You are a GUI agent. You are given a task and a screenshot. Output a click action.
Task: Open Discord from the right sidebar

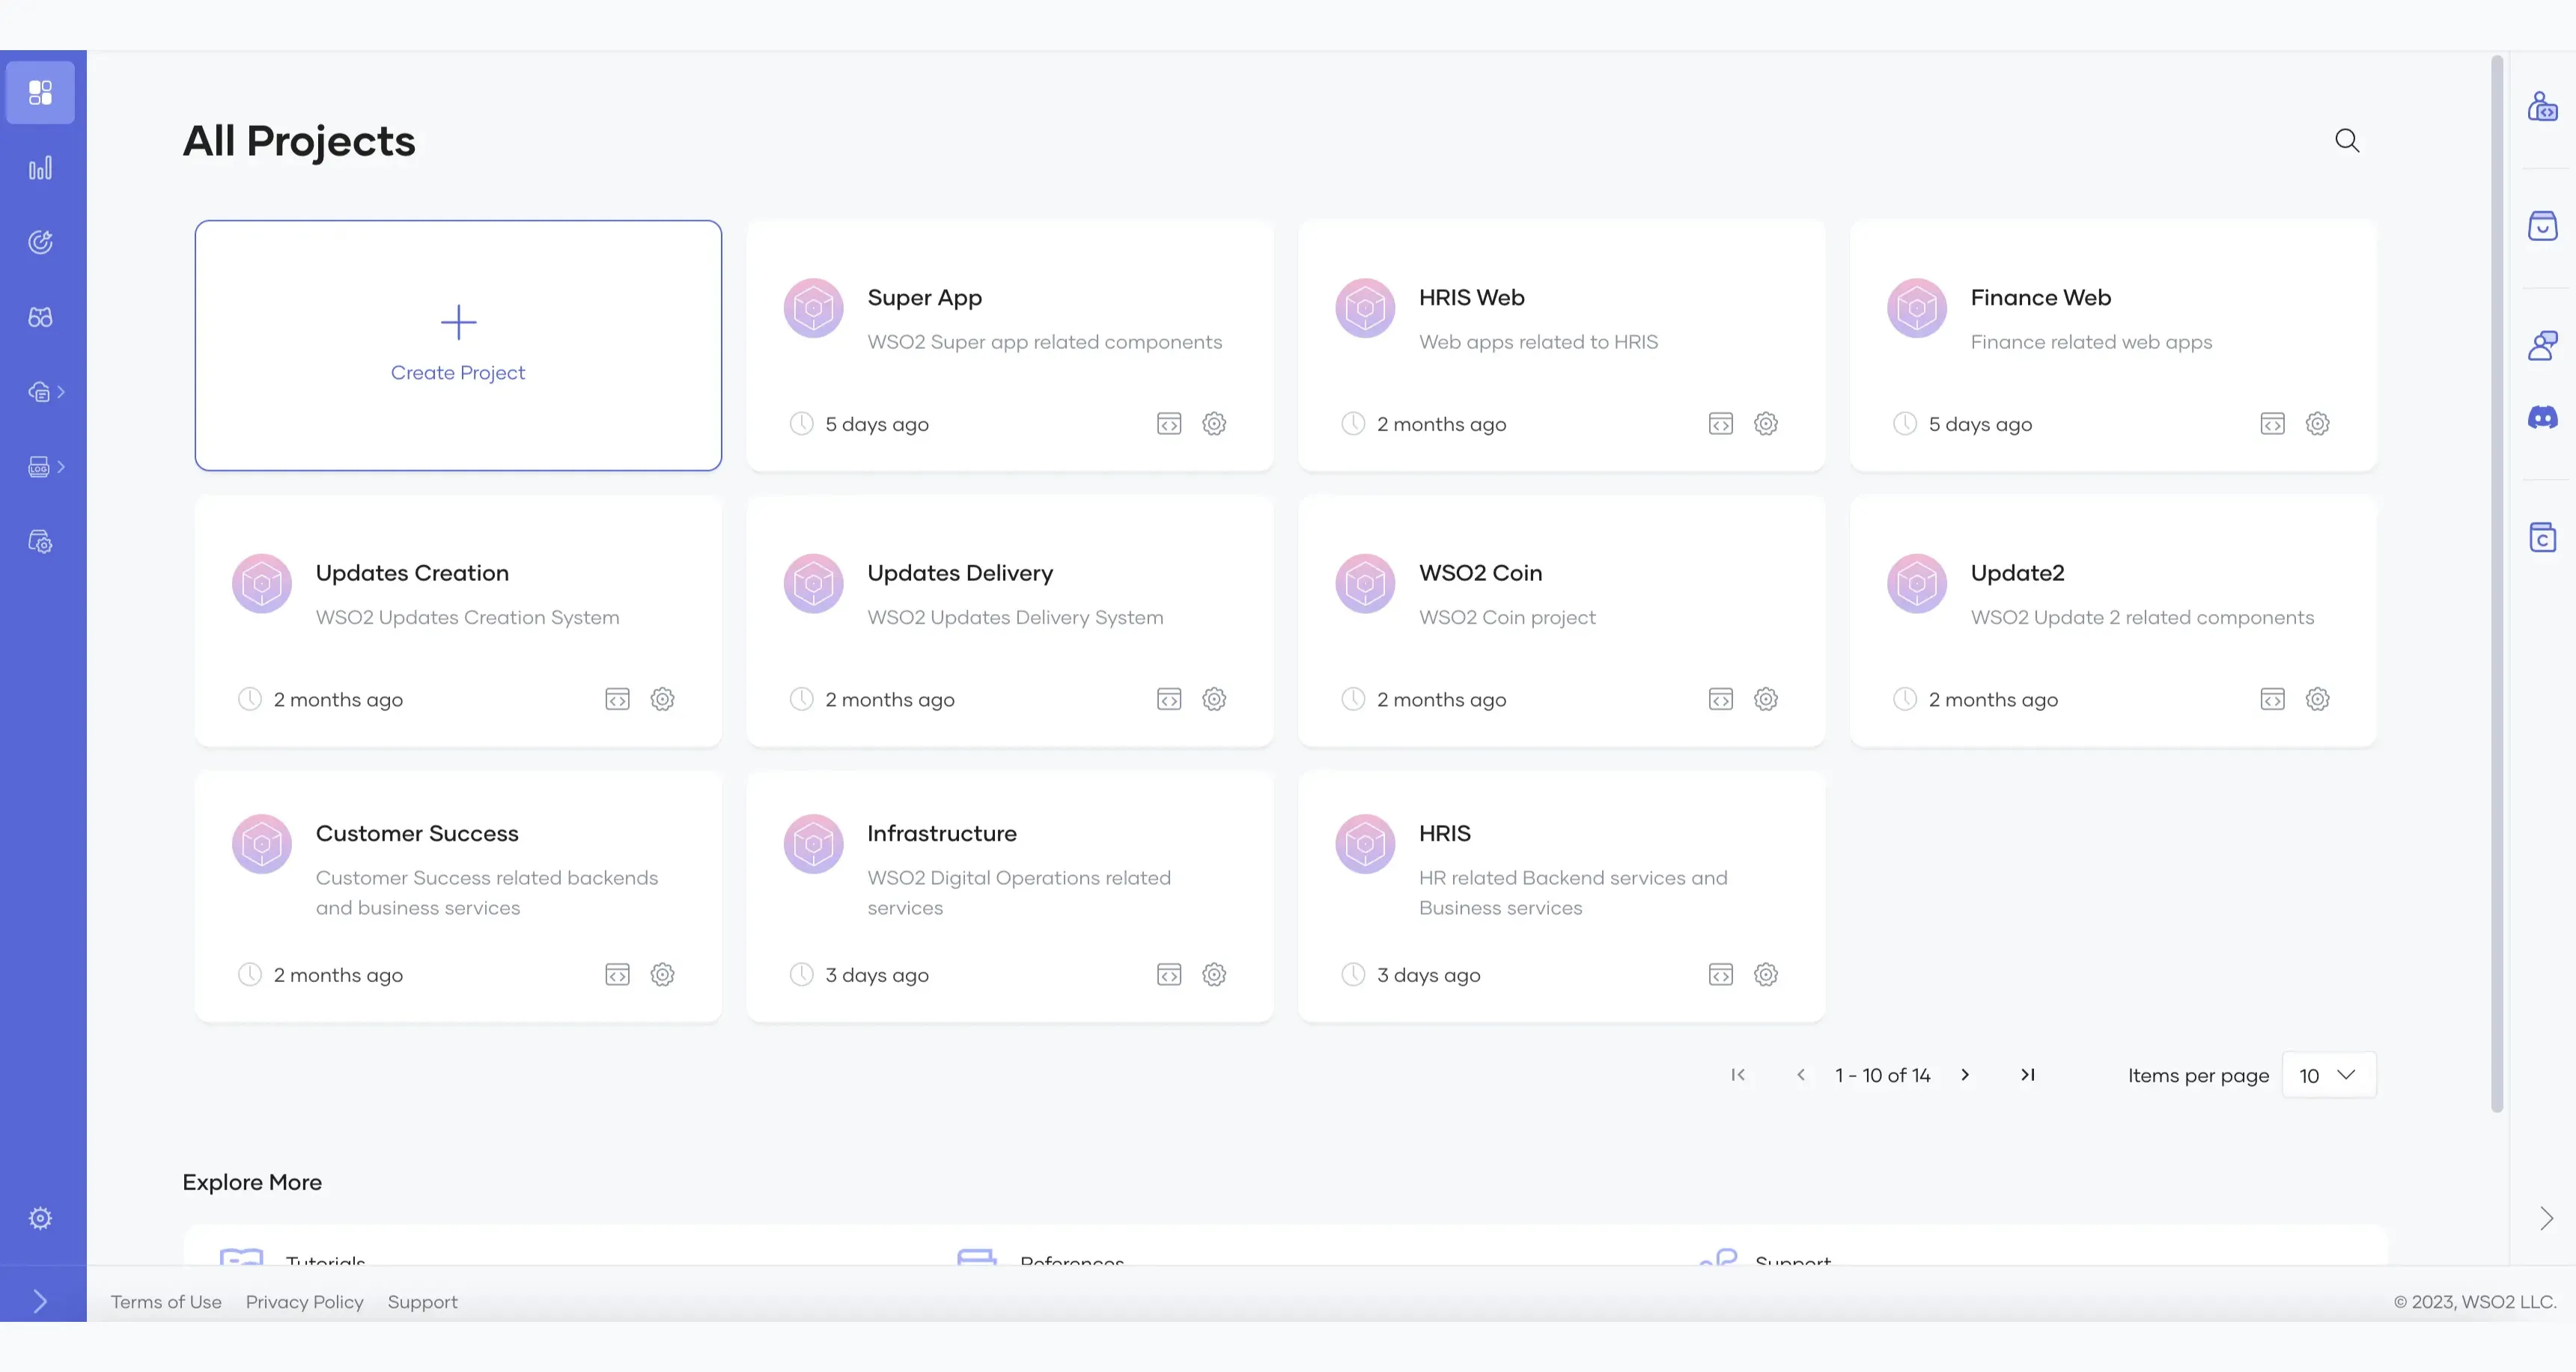tap(2541, 418)
